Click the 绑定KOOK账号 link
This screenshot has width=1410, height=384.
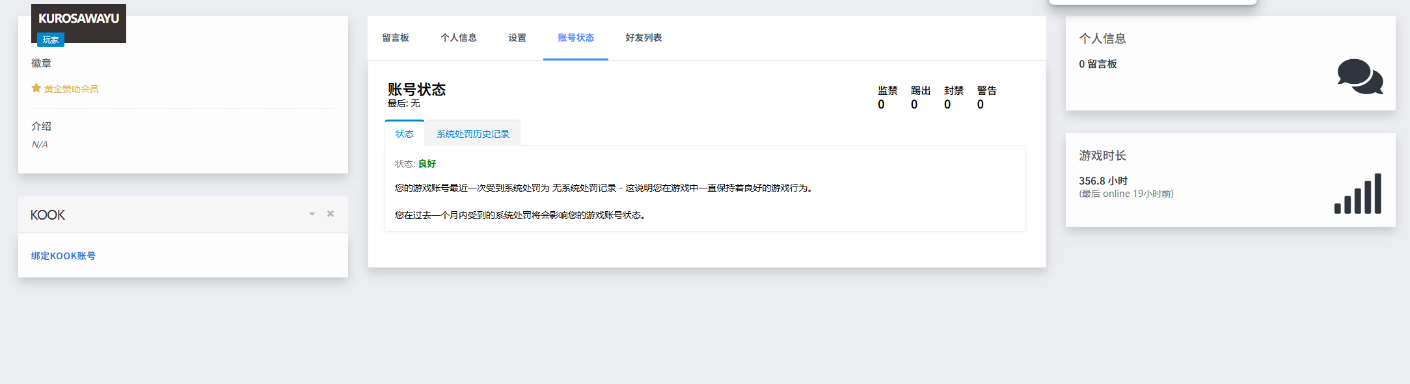click(63, 256)
